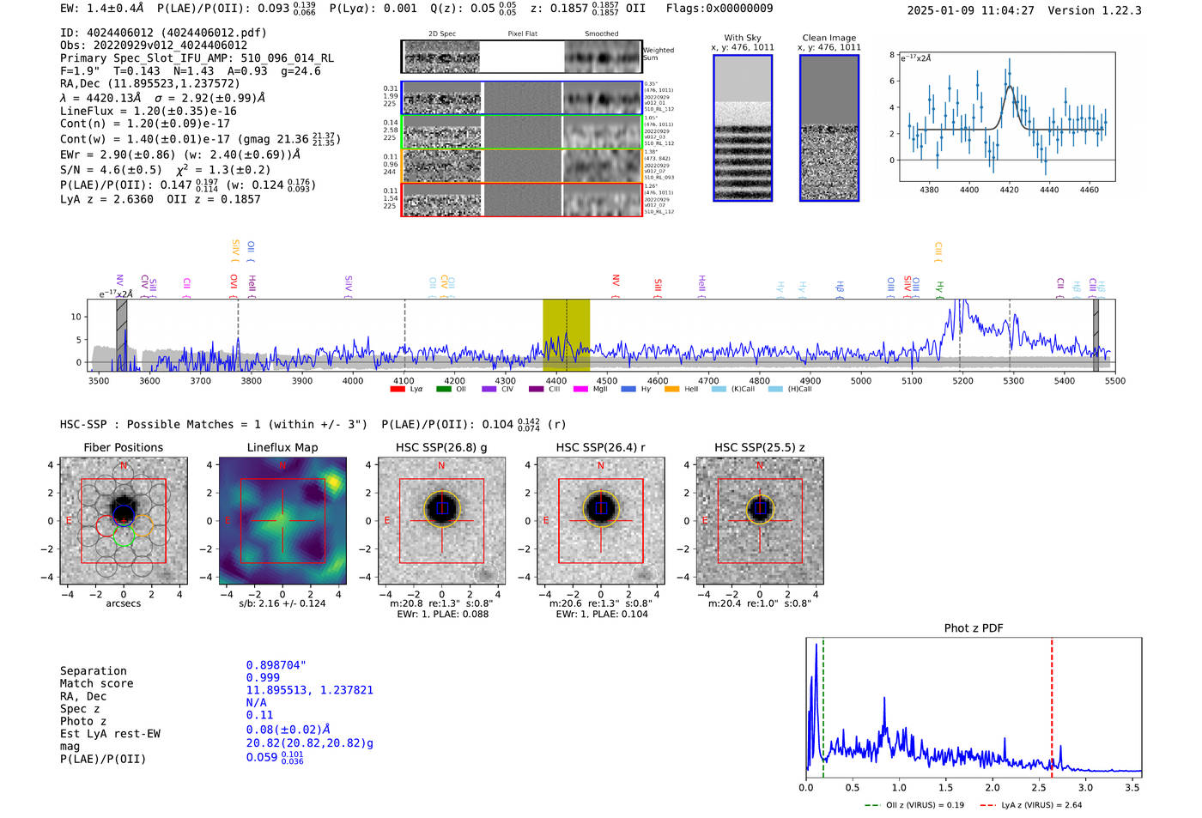Click the s/b: 2.16 +/- 0.124 caption
The height and width of the screenshot is (818, 1202).
click(x=282, y=603)
